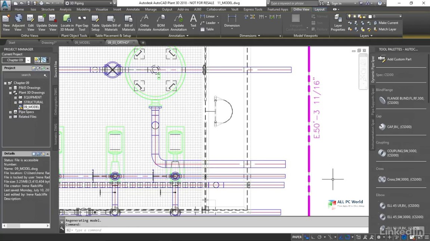Screen dimensions: 430x241
Task: Toggle ortho mode in status bar
Action: click(313, 237)
